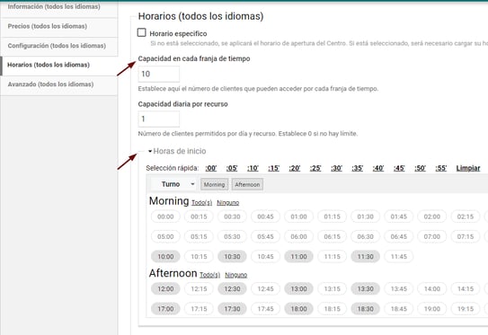Open Precios (todos los idiomas) tab
The image size is (488, 335).
point(58,26)
